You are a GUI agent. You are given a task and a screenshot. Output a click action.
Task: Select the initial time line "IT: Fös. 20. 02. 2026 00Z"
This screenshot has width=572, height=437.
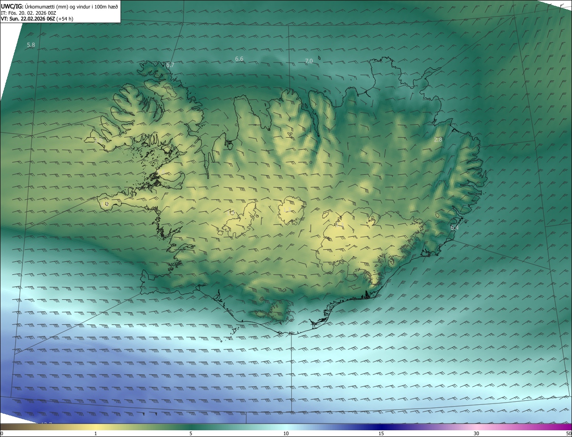click(29, 13)
